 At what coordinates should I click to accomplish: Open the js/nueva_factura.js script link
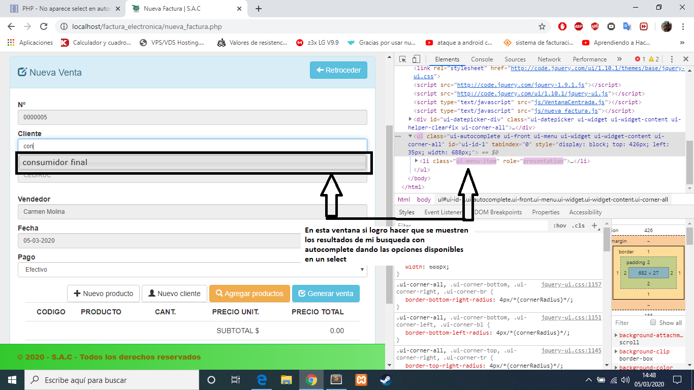coord(566,111)
